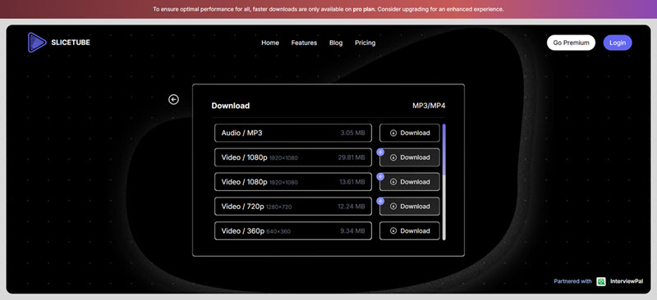Click the 9.34 MB file size

(x=353, y=231)
